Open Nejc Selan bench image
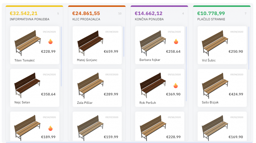 [x=27, y=85]
